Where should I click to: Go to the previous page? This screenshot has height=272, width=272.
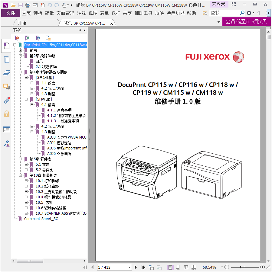tap(93, 267)
